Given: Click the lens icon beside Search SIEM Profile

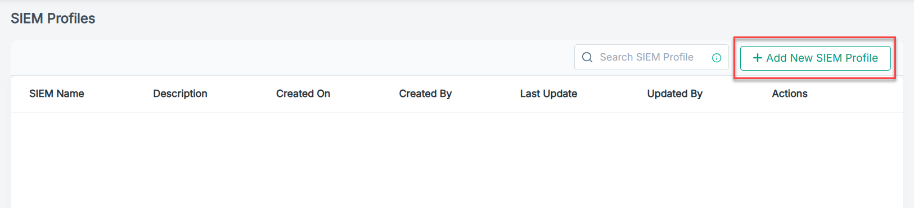Looking at the screenshot, I should (587, 57).
